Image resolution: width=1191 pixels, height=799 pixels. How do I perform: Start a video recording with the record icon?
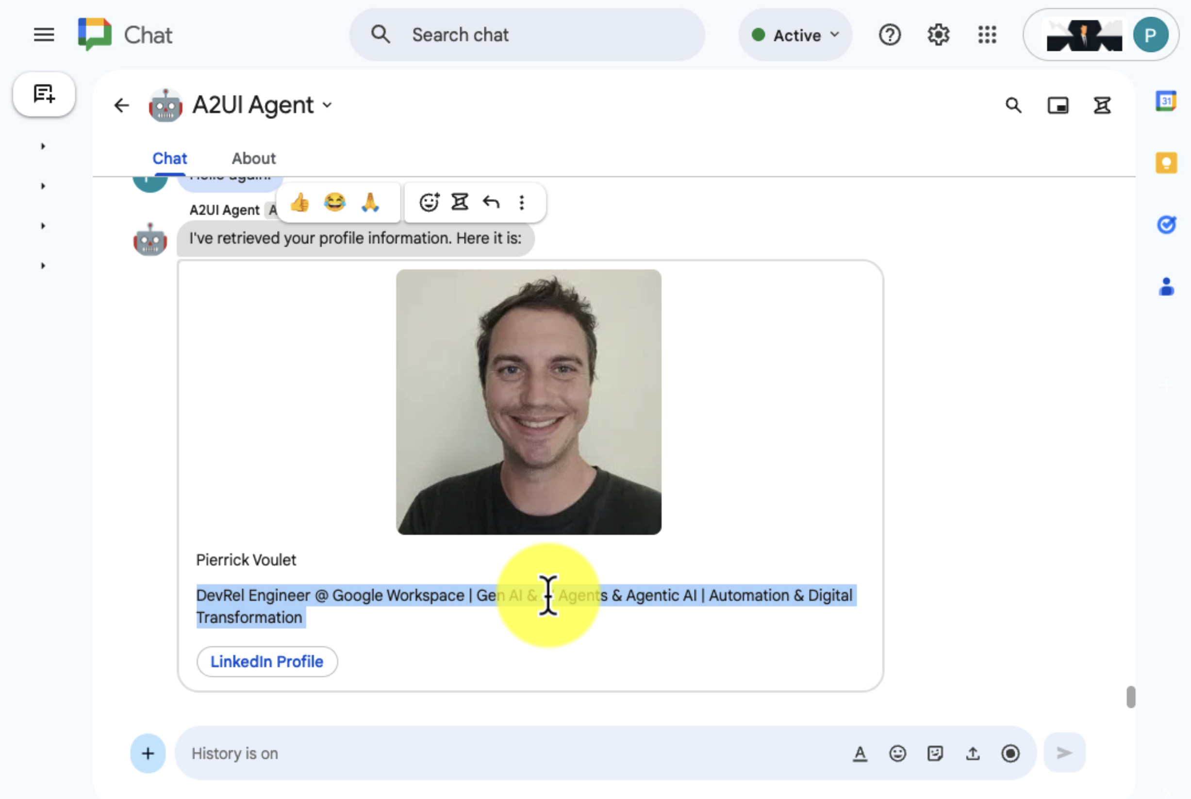(1010, 754)
